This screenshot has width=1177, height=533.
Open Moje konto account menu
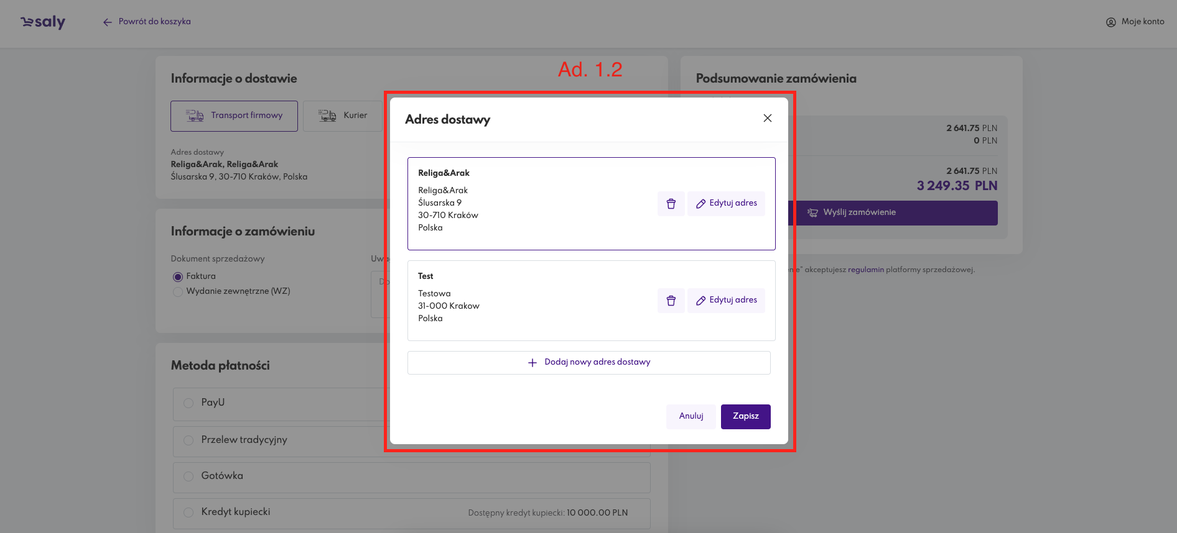(x=1135, y=22)
